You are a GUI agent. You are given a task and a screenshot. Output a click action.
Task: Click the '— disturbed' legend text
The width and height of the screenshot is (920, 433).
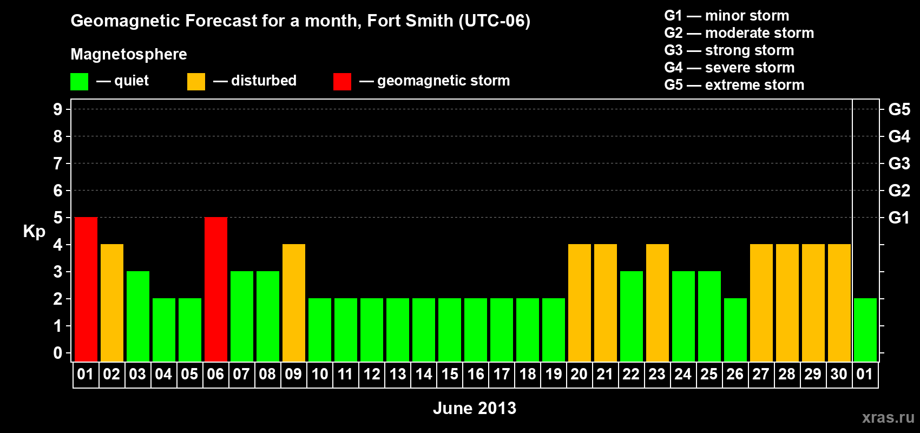pos(255,81)
